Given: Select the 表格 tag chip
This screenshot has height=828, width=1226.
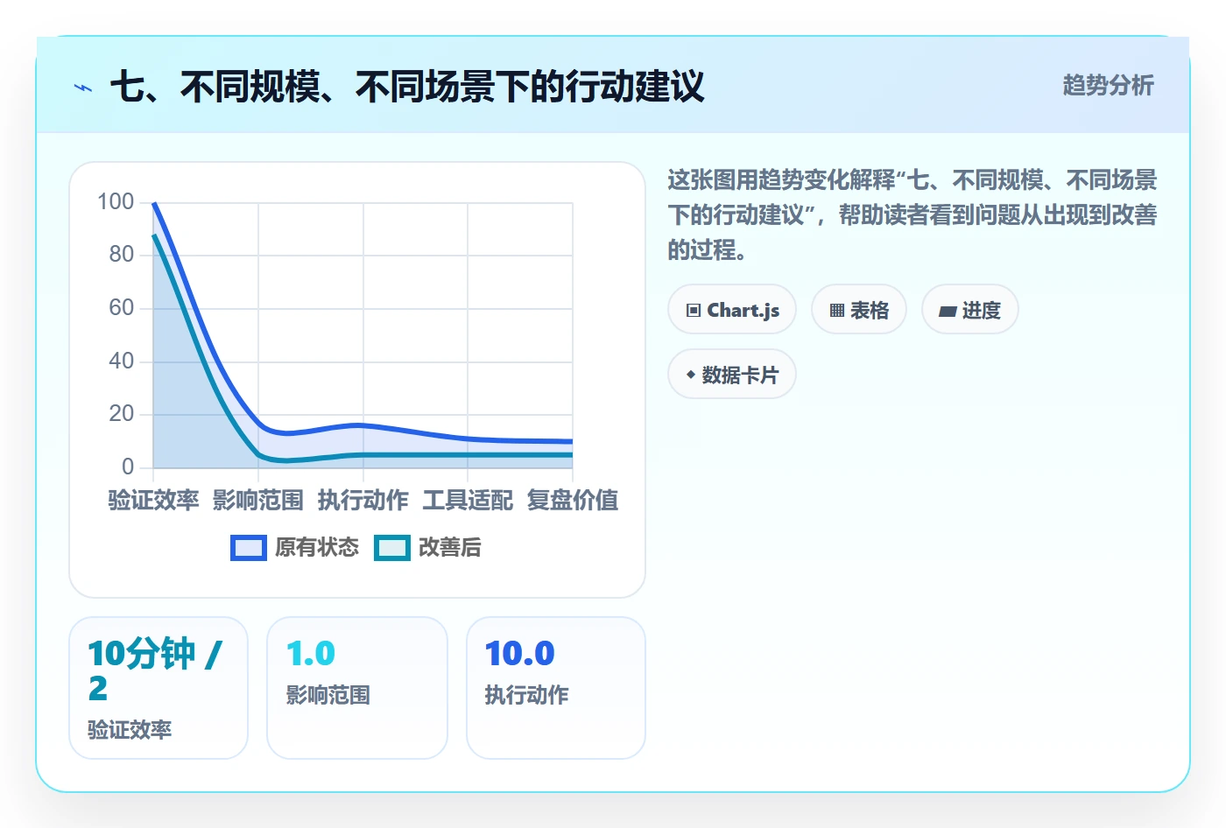Looking at the screenshot, I should 859,310.
